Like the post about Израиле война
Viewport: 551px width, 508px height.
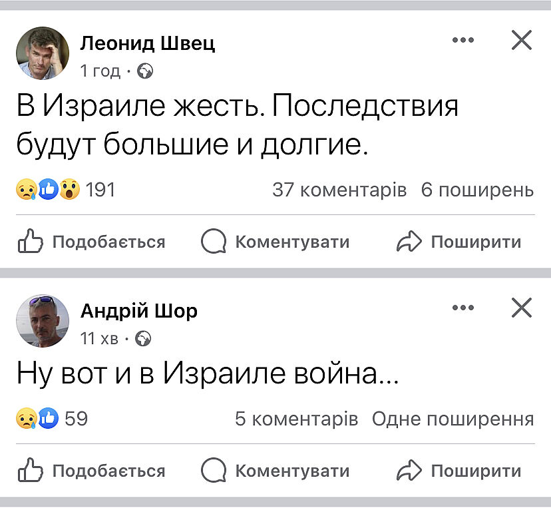[x=91, y=471]
